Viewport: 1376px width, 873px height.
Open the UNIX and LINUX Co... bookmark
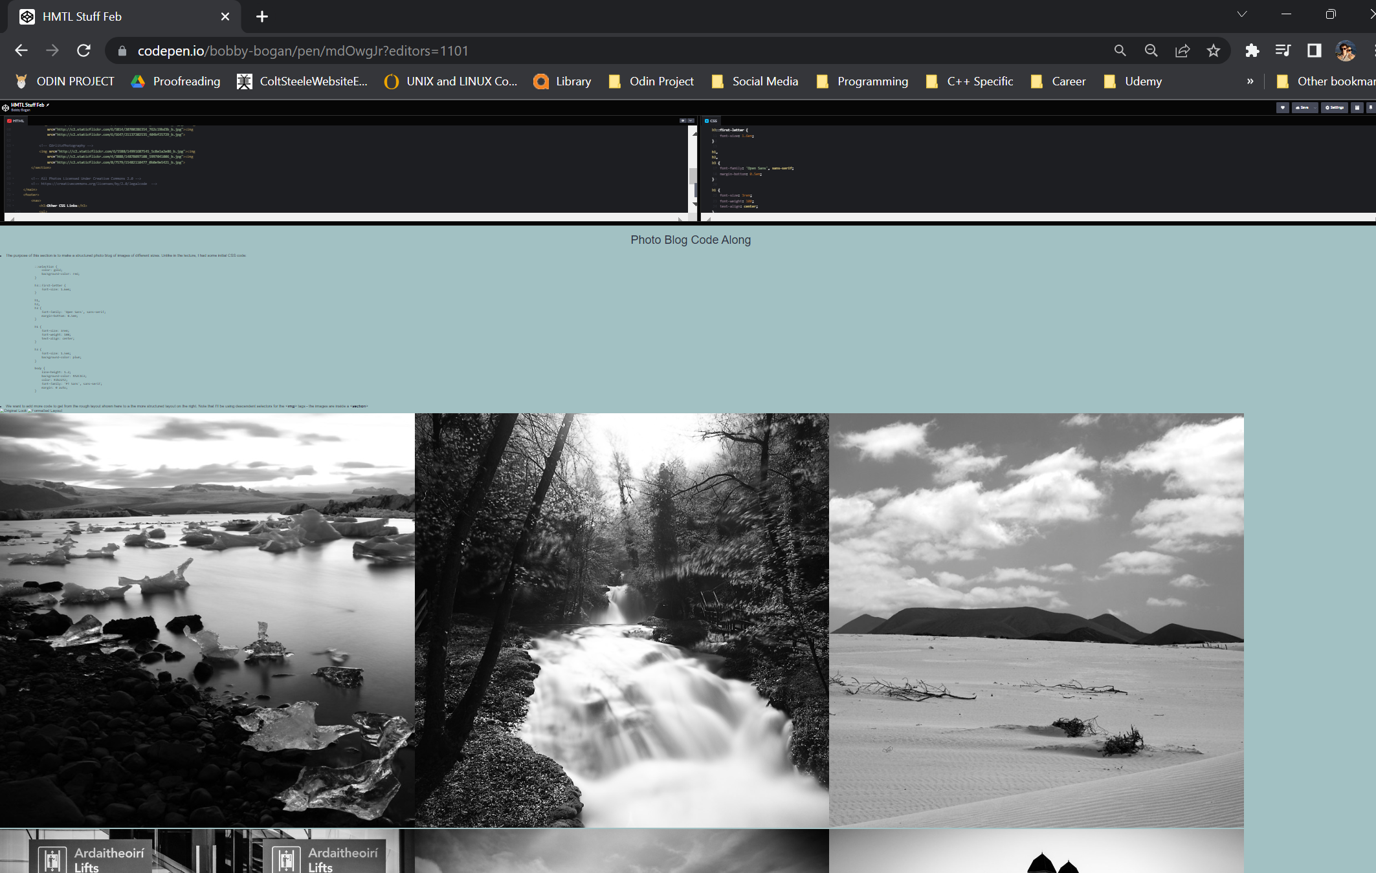451,81
